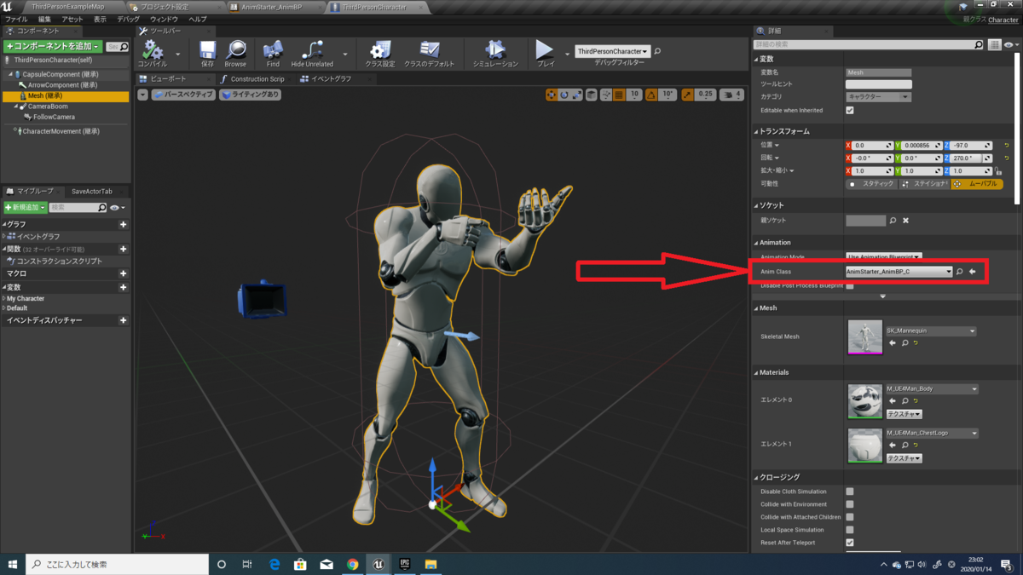Open Find with binoculars icon
The image size is (1023, 575).
click(x=273, y=53)
